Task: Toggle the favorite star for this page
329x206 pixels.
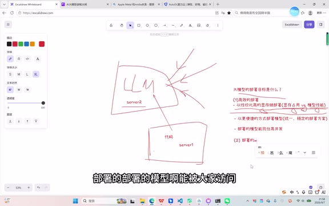Action: (229, 13)
